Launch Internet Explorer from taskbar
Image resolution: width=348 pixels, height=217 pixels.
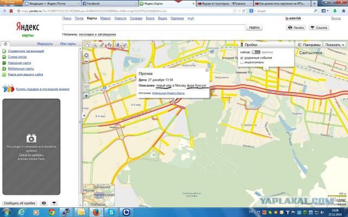(x=21, y=212)
